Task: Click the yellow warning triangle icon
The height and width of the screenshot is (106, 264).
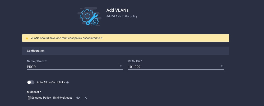Action: 27,38
